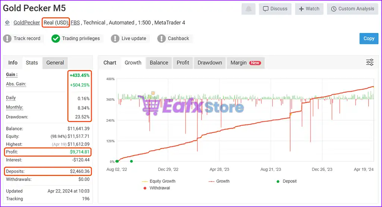Click the $9,714.81 profit value
Screen dimensions: 382x207
[x=80, y=152]
